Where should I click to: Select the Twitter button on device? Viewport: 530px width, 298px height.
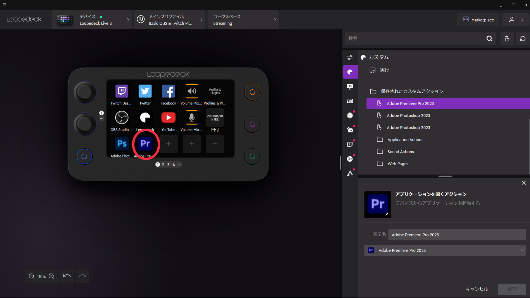coord(145,91)
